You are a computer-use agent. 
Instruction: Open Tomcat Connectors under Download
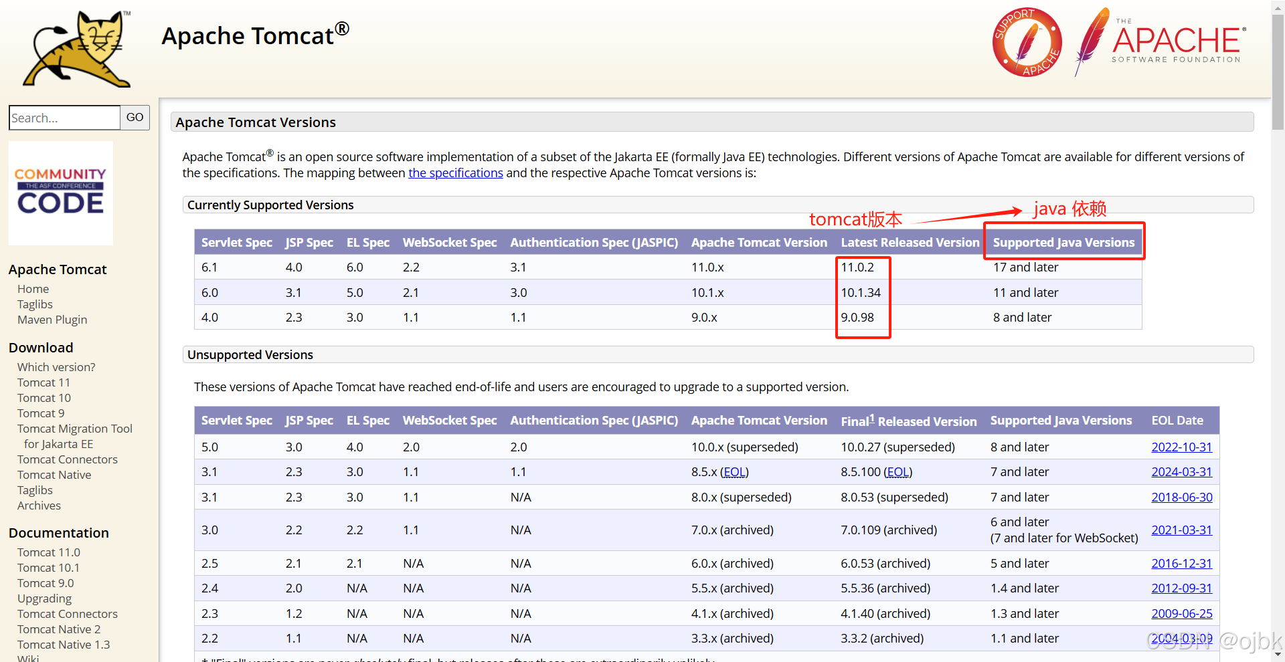click(68, 459)
